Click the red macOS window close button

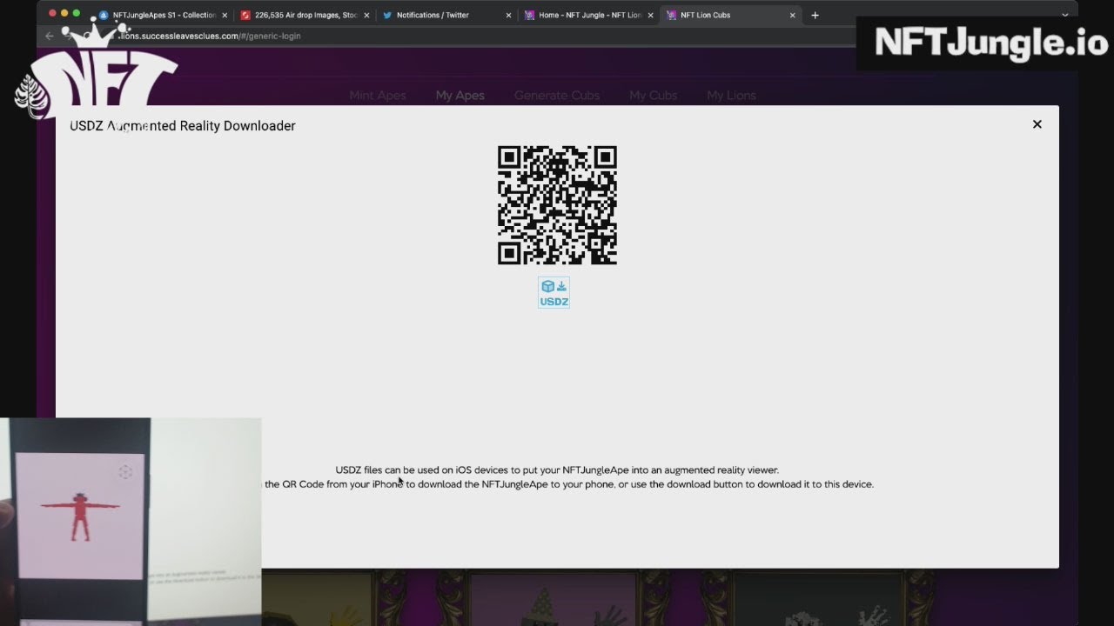[x=52, y=13]
